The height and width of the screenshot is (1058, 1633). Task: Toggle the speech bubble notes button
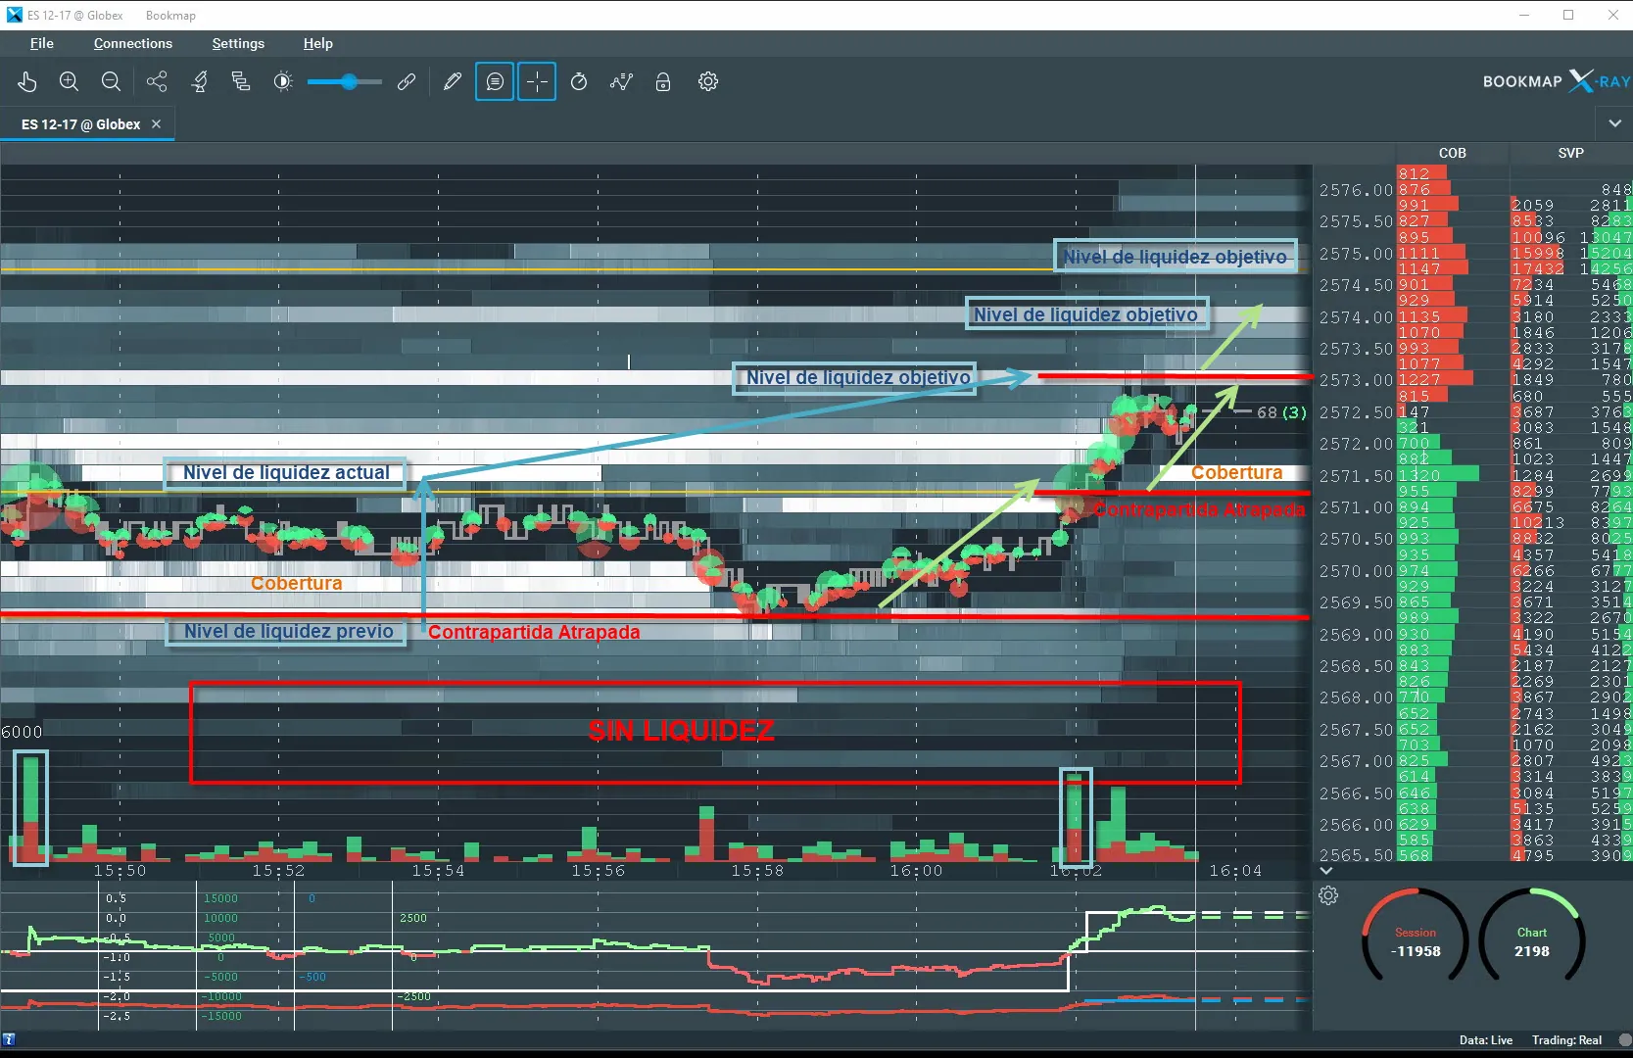point(495,82)
